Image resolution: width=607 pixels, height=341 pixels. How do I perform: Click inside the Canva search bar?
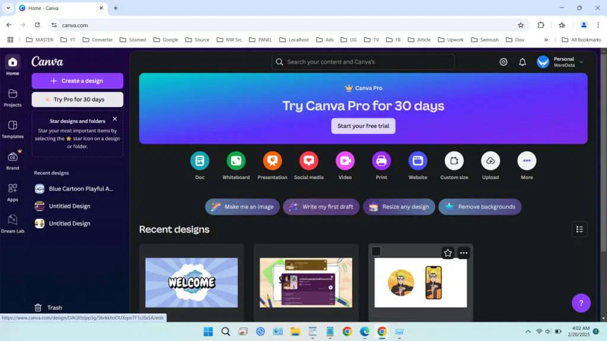pyautogui.click(x=363, y=62)
